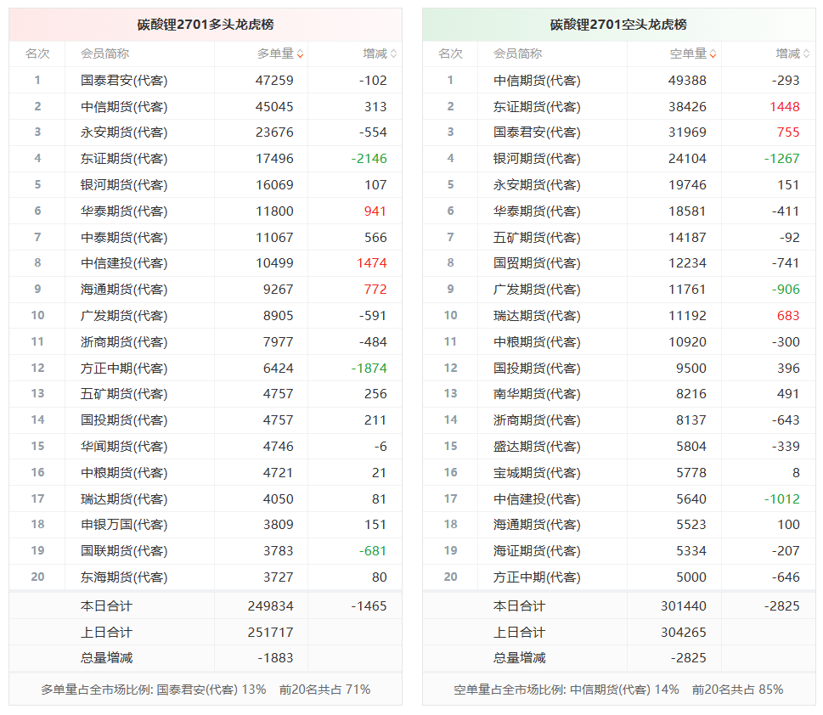This screenshot has width=823, height=715.
Task: Click 会员简称 header in the long table
Action: click(x=105, y=53)
